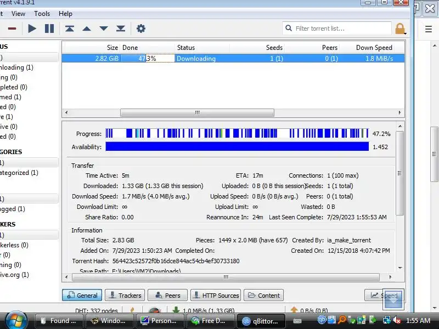Click the 47.3% done progress cell
This screenshot has height=329, width=439.
148,59
